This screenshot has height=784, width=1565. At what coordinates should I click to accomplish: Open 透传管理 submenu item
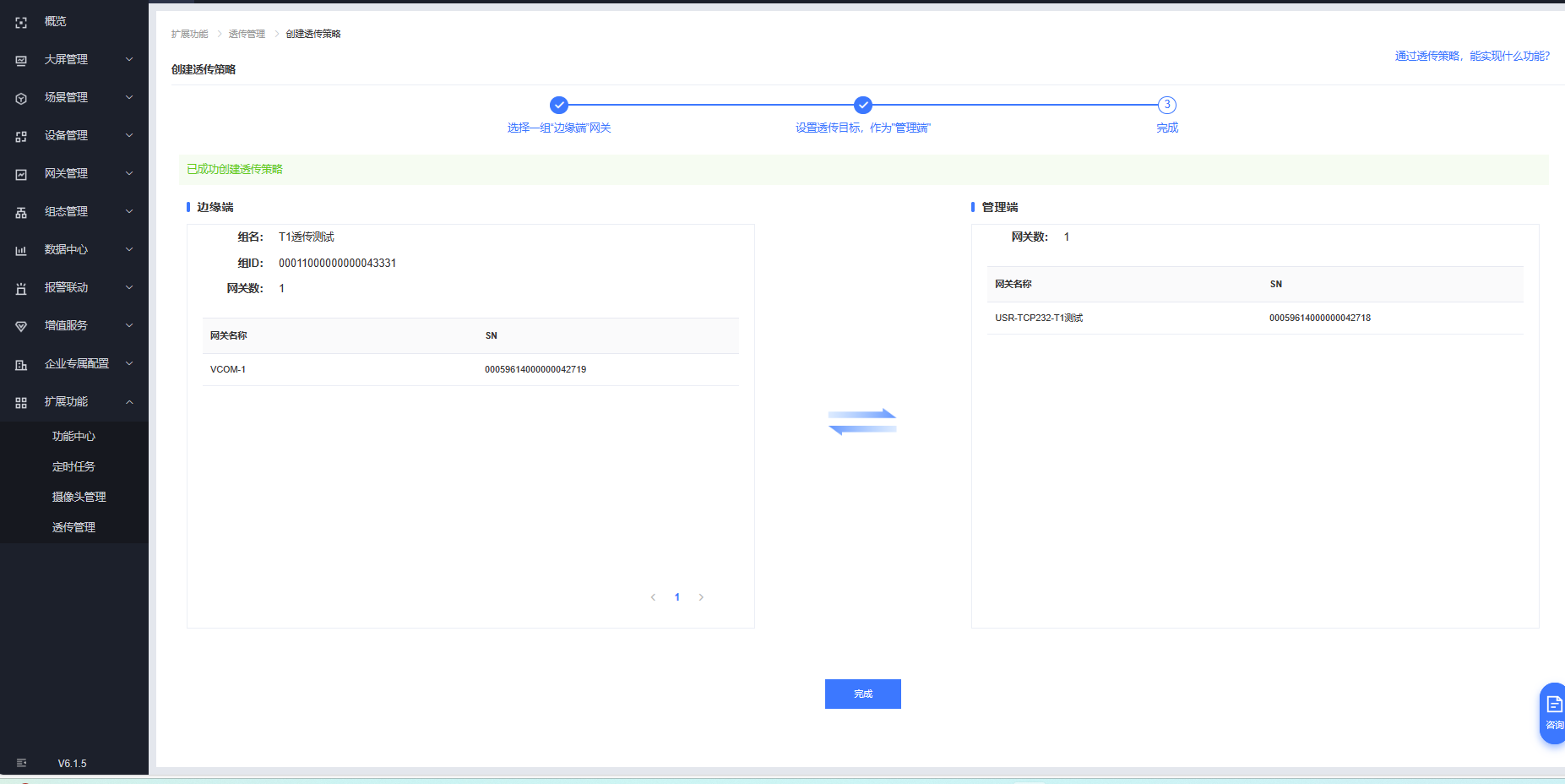pos(73,527)
